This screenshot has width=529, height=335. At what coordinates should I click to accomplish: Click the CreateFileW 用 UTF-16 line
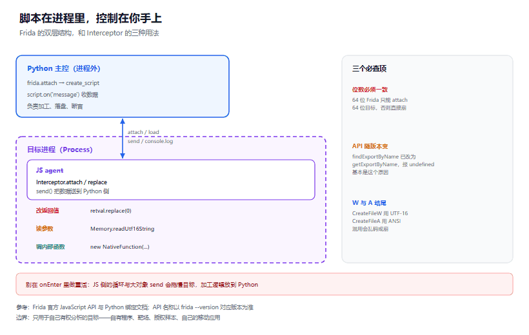[380, 213]
